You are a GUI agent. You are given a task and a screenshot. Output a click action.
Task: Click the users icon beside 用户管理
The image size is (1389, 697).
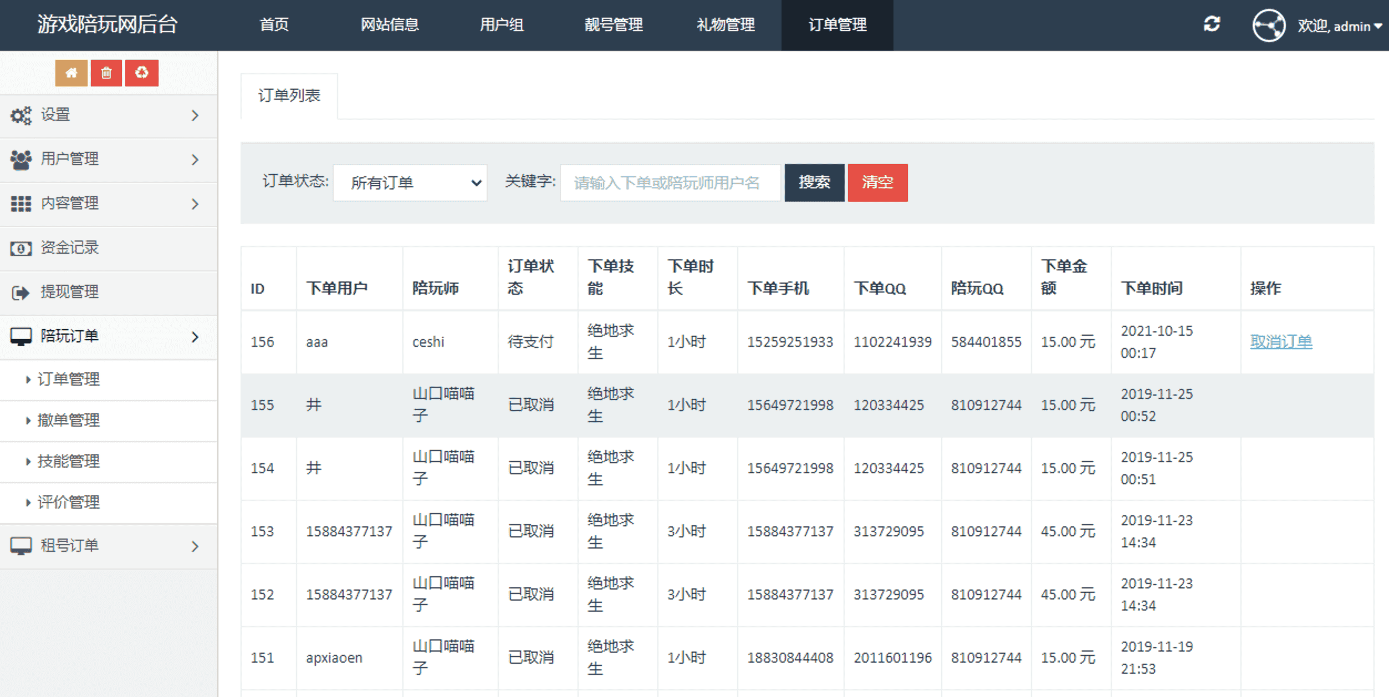[x=21, y=160]
